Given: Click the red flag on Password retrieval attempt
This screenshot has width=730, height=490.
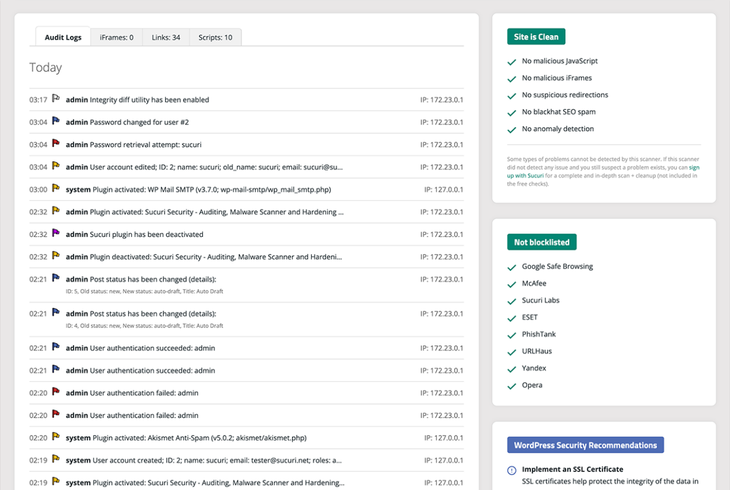Looking at the screenshot, I should pyautogui.click(x=56, y=144).
